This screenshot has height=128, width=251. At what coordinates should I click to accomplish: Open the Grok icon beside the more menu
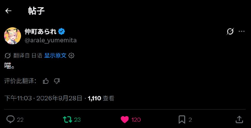coord(230,31)
